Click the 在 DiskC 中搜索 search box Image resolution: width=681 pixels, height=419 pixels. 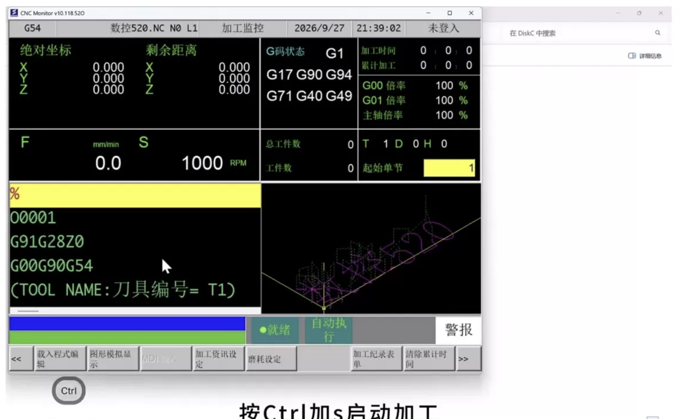(577, 33)
